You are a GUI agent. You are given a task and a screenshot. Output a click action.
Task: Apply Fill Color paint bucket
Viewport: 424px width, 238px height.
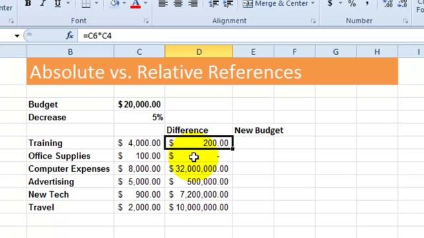point(115,3)
